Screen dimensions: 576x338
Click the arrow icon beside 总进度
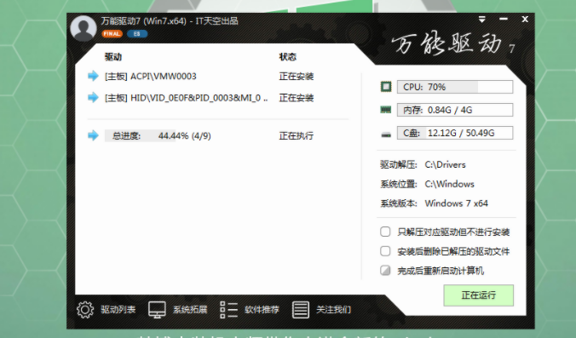click(x=94, y=135)
